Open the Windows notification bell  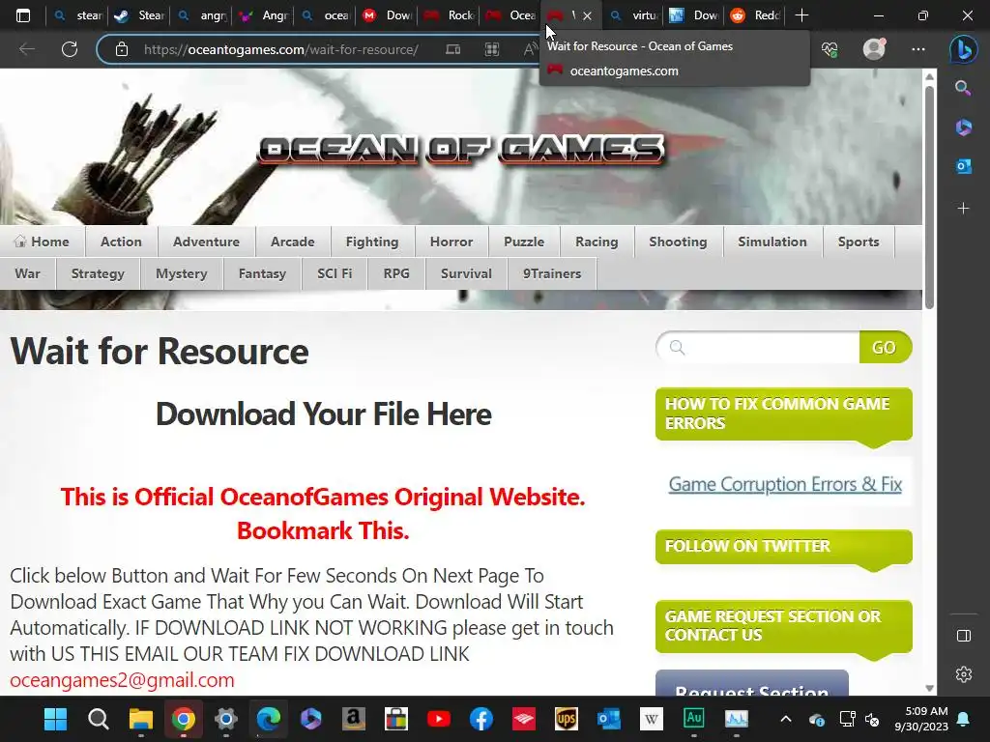(x=964, y=719)
